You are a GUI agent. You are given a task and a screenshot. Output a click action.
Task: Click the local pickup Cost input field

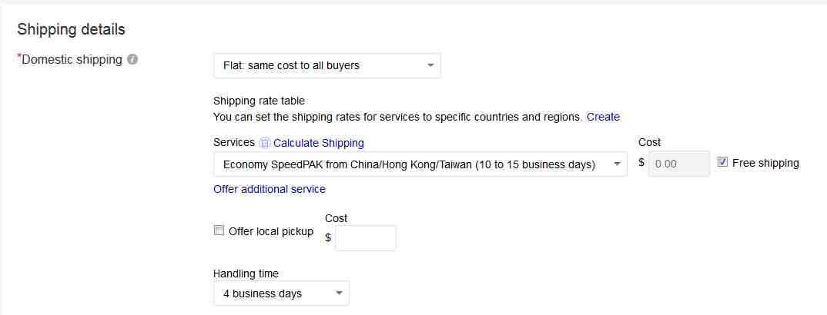pyautogui.click(x=366, y=238)
